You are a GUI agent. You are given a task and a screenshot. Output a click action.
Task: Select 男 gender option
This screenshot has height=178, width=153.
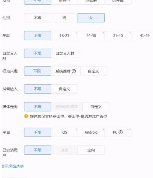pyautogui.click(x=64, y=18)
